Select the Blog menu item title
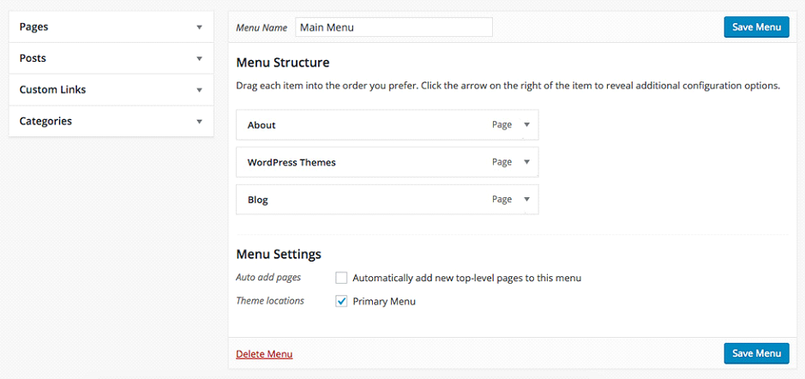This screenshot has height=379, width=805. 258,201
